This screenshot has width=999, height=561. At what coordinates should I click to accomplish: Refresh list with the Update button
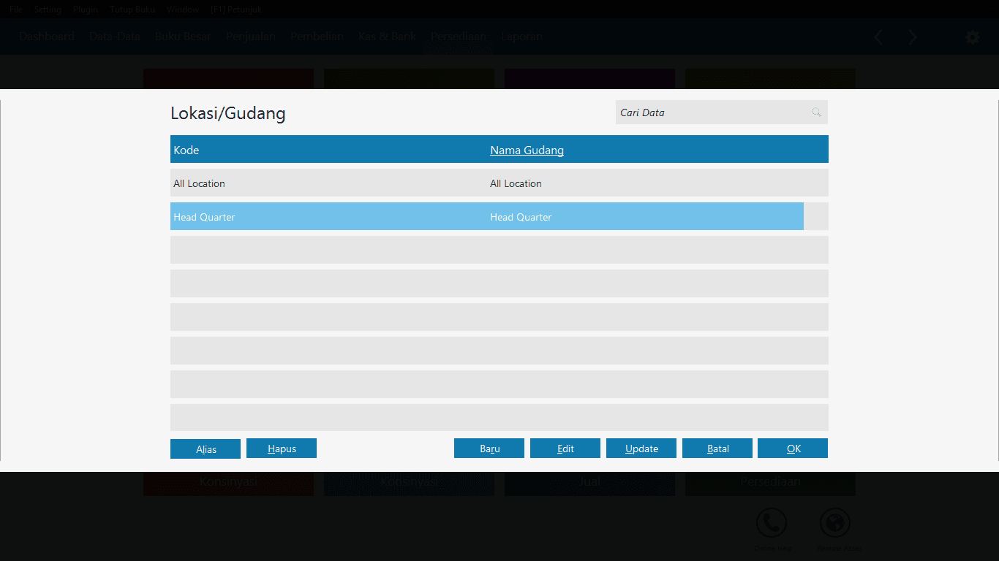(641, 449)
